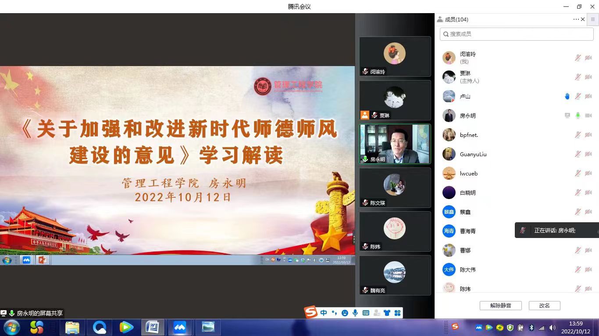Open the emoji smiley panel on Sogou bar
Screen dimensions: 599x336
click(x=345, y=313)
